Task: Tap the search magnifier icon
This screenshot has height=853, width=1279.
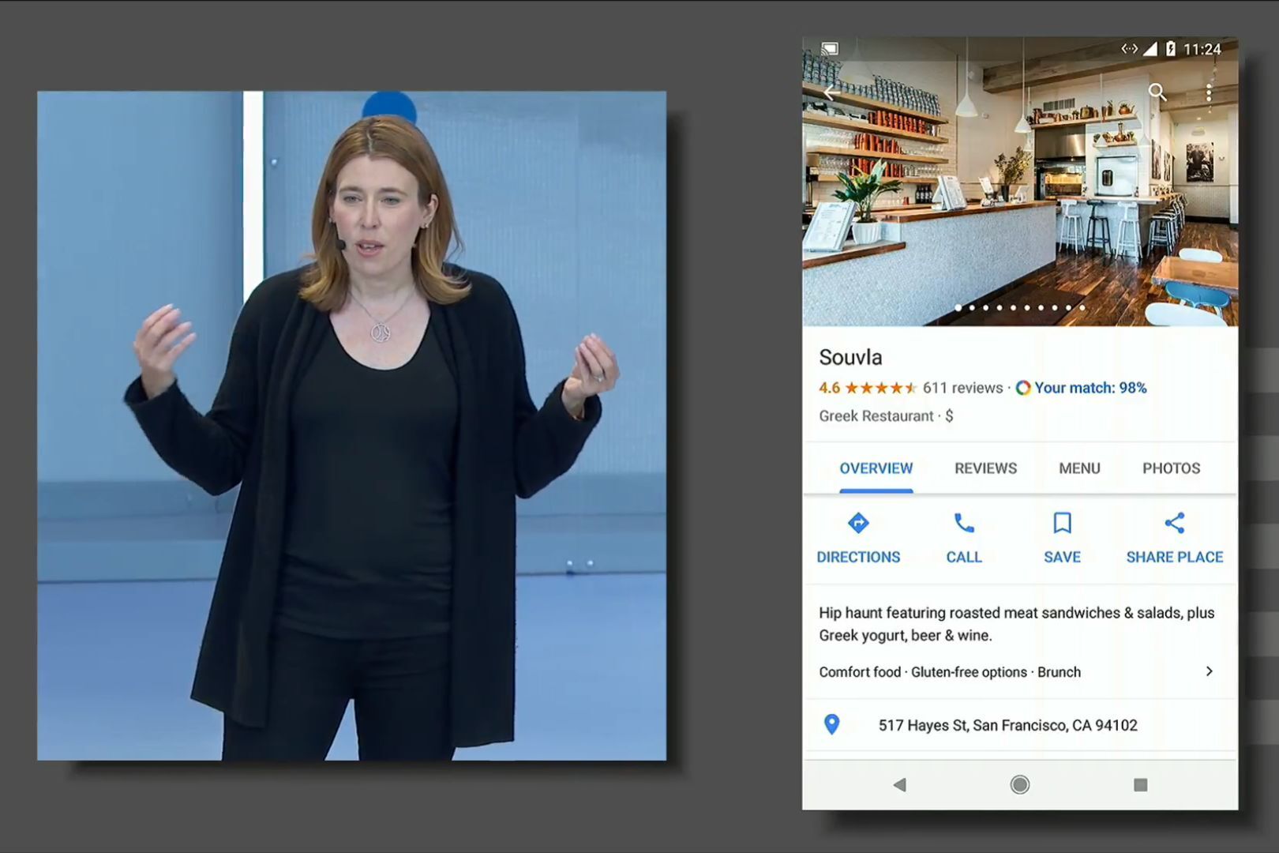Action: [x=1157, y=92]
